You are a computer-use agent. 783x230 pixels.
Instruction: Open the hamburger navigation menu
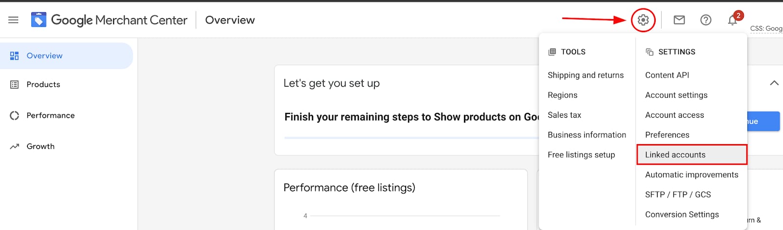[13, 20]
